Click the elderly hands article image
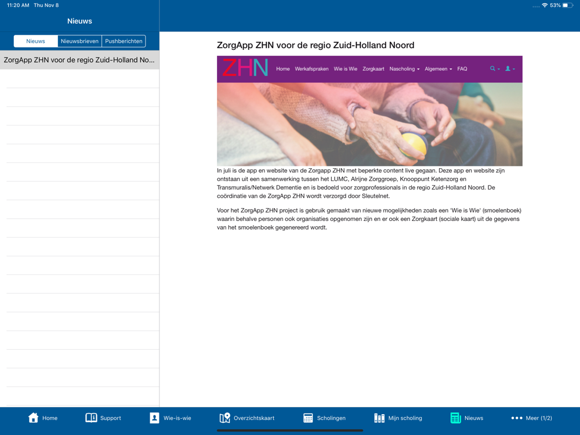The width and height of the screenshot is (580, 435). click(x=369, y=124)
